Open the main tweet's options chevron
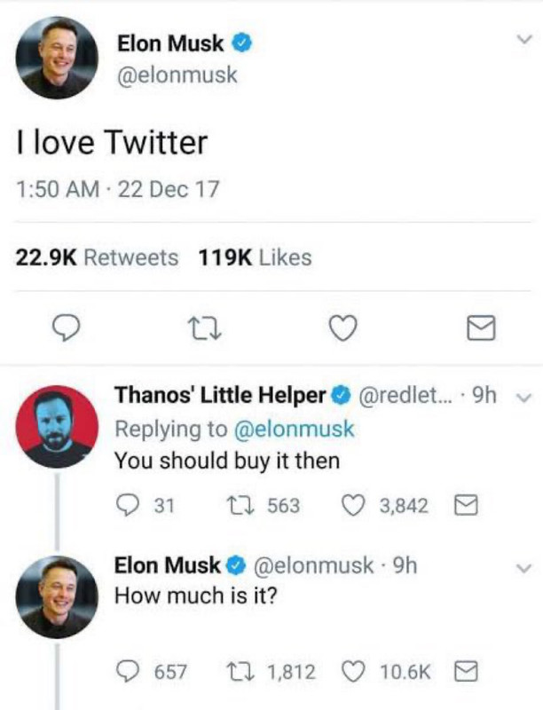Viewport: 543px width, 710px height. [x=524, y=40]
